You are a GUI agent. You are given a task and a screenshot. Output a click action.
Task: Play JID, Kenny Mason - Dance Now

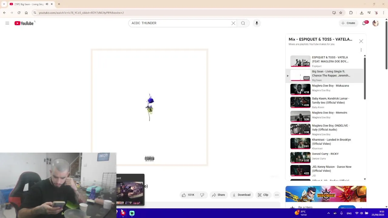[324, 171]
